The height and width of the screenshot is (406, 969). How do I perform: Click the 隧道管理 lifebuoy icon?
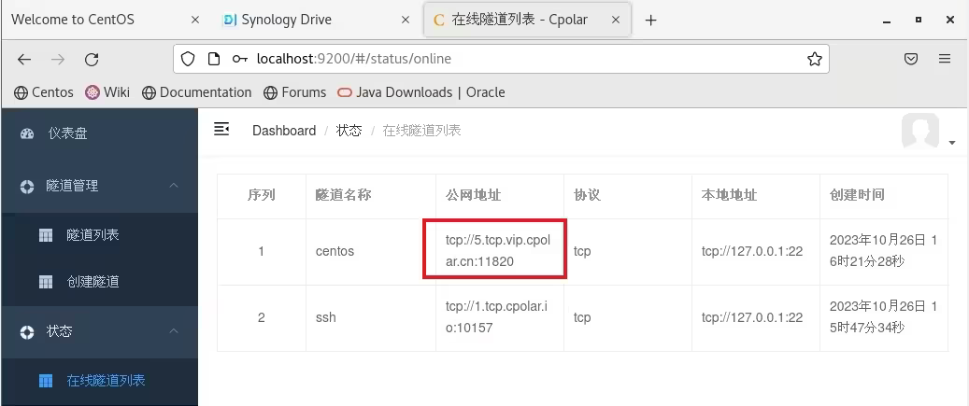pyautogui.click(x=26, y=187)
